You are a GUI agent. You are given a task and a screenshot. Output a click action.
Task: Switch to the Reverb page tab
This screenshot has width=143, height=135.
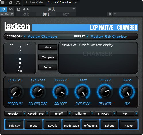point(53,124)
